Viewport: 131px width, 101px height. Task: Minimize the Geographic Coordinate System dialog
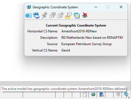96,7
